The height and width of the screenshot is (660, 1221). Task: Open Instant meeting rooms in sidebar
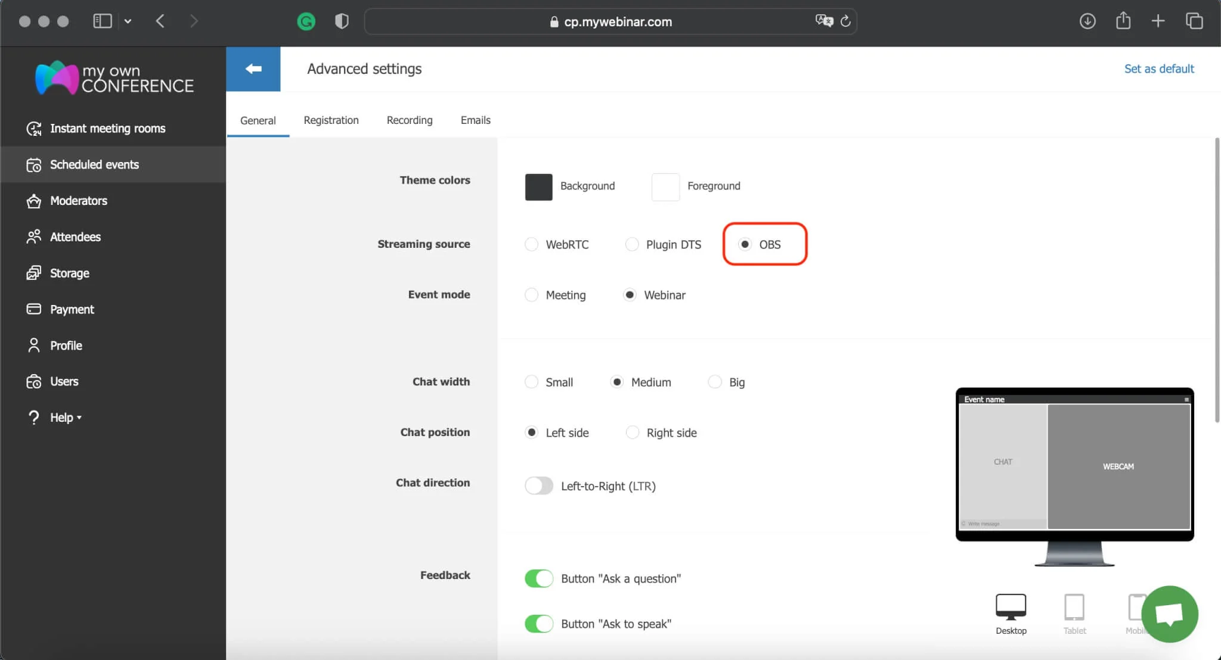(107, 129)
